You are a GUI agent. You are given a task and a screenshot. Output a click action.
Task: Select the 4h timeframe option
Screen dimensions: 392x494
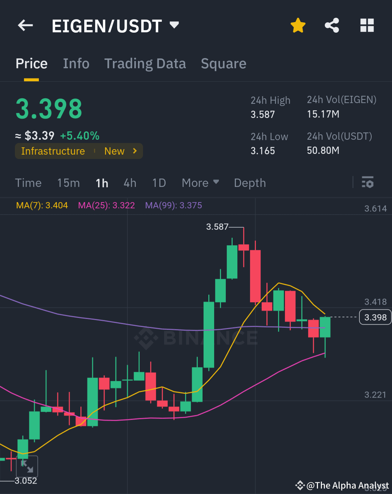[x=130, y=183]
